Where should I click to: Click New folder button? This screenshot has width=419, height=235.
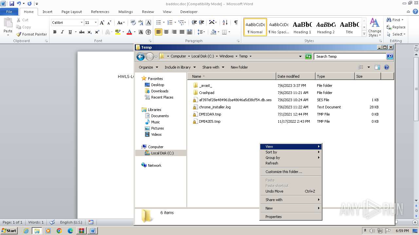pos(239,67)
